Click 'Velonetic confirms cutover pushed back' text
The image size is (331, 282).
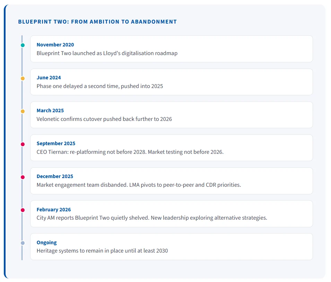point(85,119)
